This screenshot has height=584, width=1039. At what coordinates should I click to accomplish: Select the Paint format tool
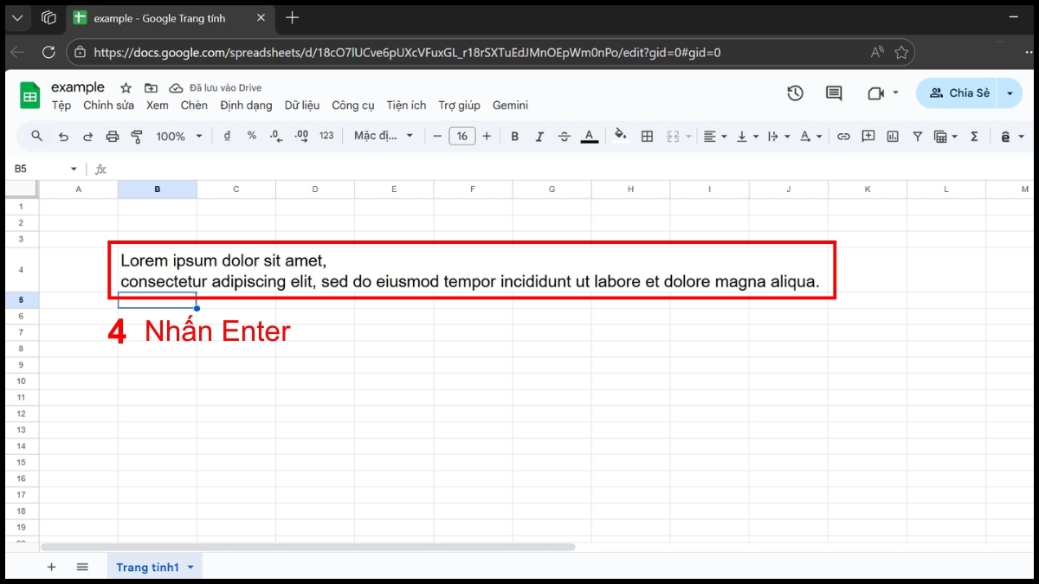point(136,136)
